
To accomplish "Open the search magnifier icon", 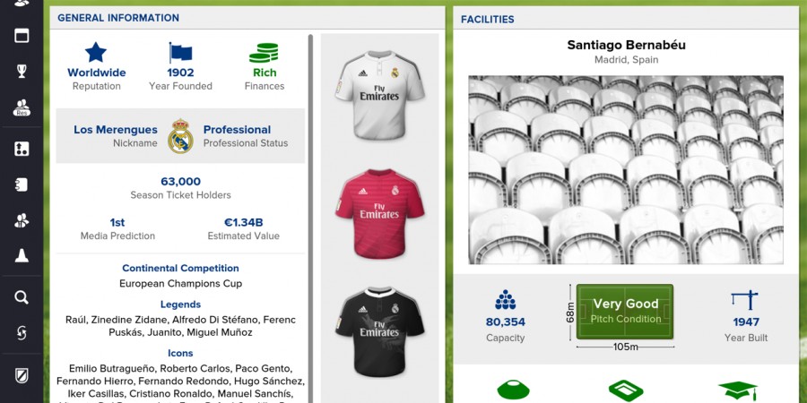I will pos(22,297).
